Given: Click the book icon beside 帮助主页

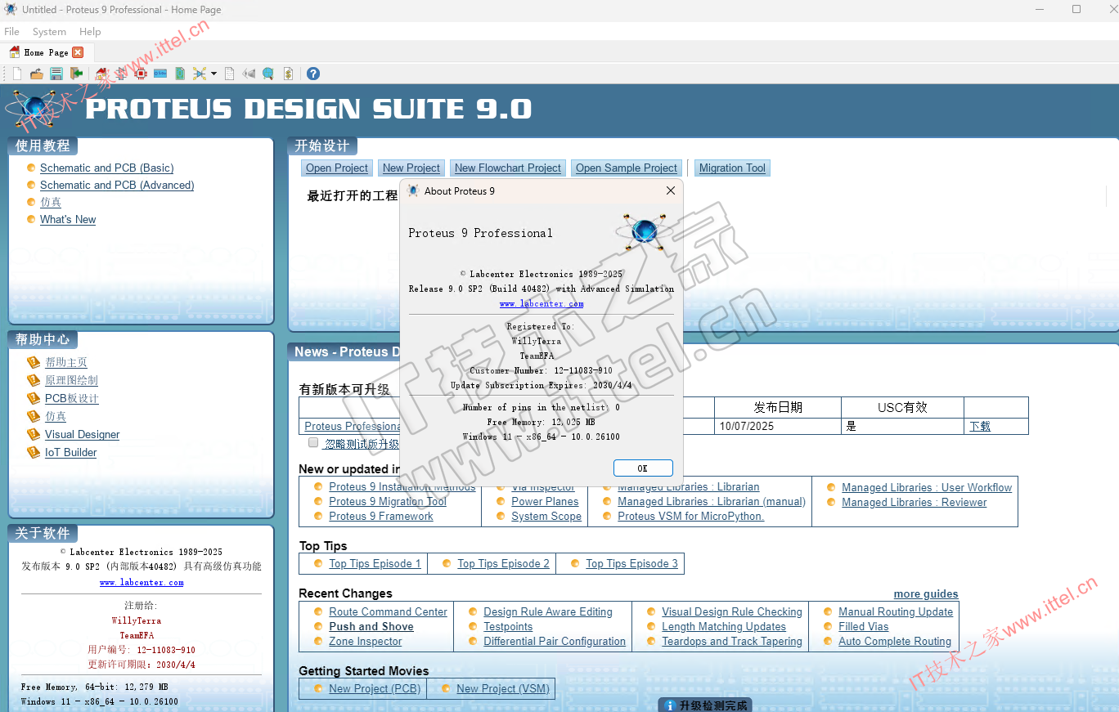Looking at the screenshot, I should pos(34,362).
